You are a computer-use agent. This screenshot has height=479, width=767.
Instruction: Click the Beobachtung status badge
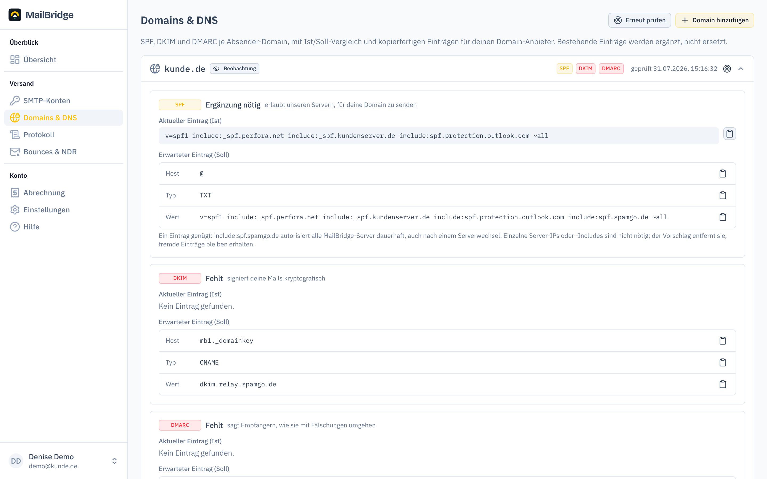pyautogui.click(x=235, y=68)
